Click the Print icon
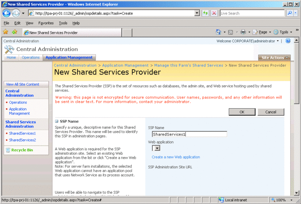 243,32
